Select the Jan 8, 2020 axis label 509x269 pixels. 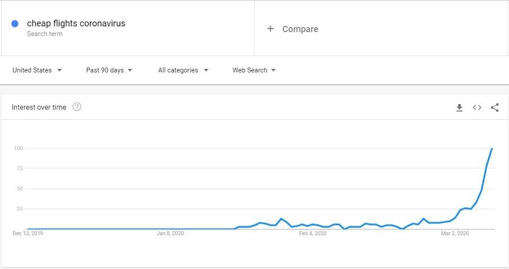click(x=170, y=233)
